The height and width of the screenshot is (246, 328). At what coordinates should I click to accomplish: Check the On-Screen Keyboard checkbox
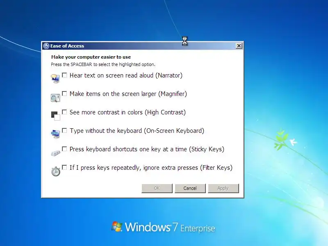coord(64,130)
